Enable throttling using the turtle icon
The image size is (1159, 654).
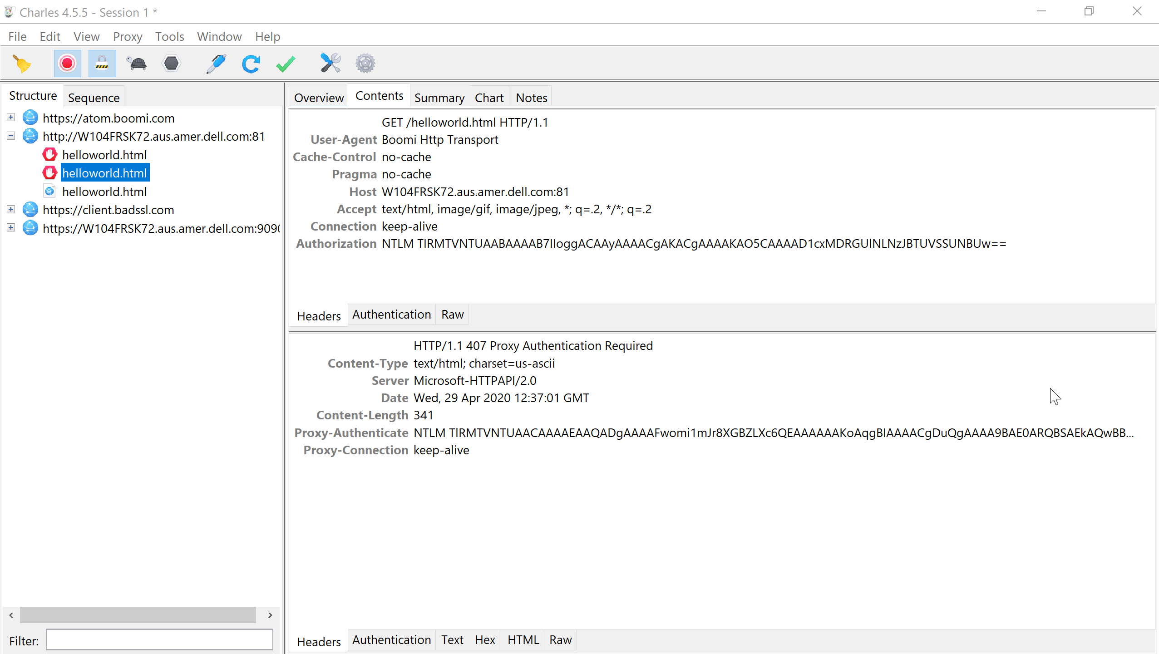pyautogui.click(x=136, y=63)
